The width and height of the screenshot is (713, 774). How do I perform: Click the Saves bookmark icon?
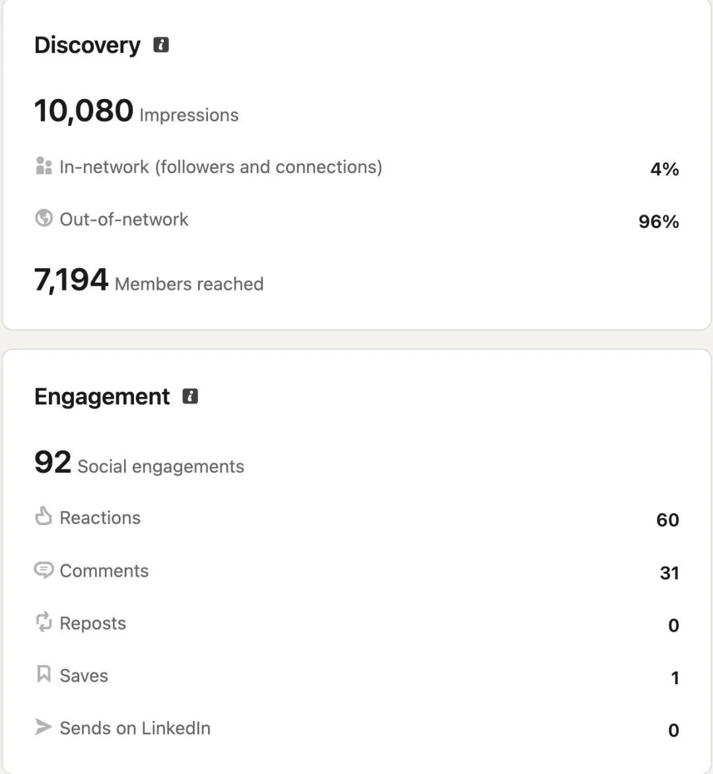[44, 674]
